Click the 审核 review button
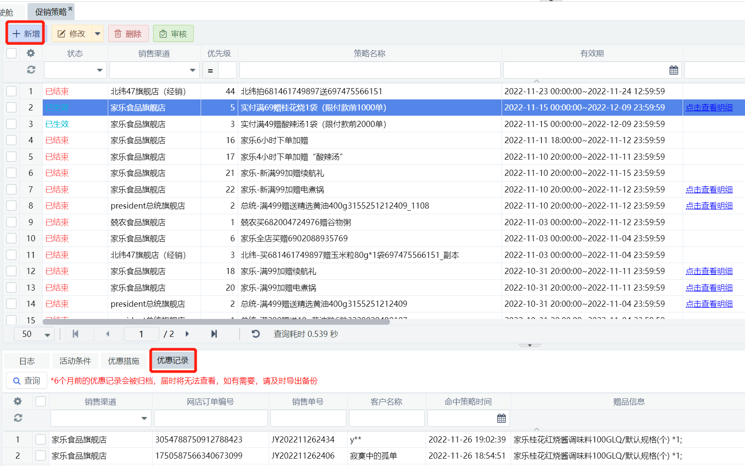This screenshot has height=466, width=745. pyautogui.click(x=173, y=34)
